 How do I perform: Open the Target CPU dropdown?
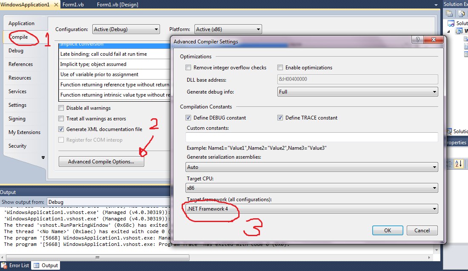pos(311,188)
